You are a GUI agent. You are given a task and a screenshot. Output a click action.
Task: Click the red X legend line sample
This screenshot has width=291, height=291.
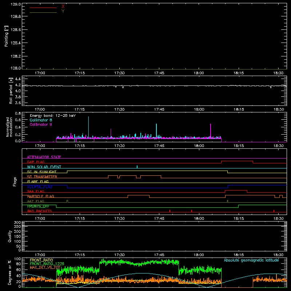pyautogui.click(x=43, y=8)
